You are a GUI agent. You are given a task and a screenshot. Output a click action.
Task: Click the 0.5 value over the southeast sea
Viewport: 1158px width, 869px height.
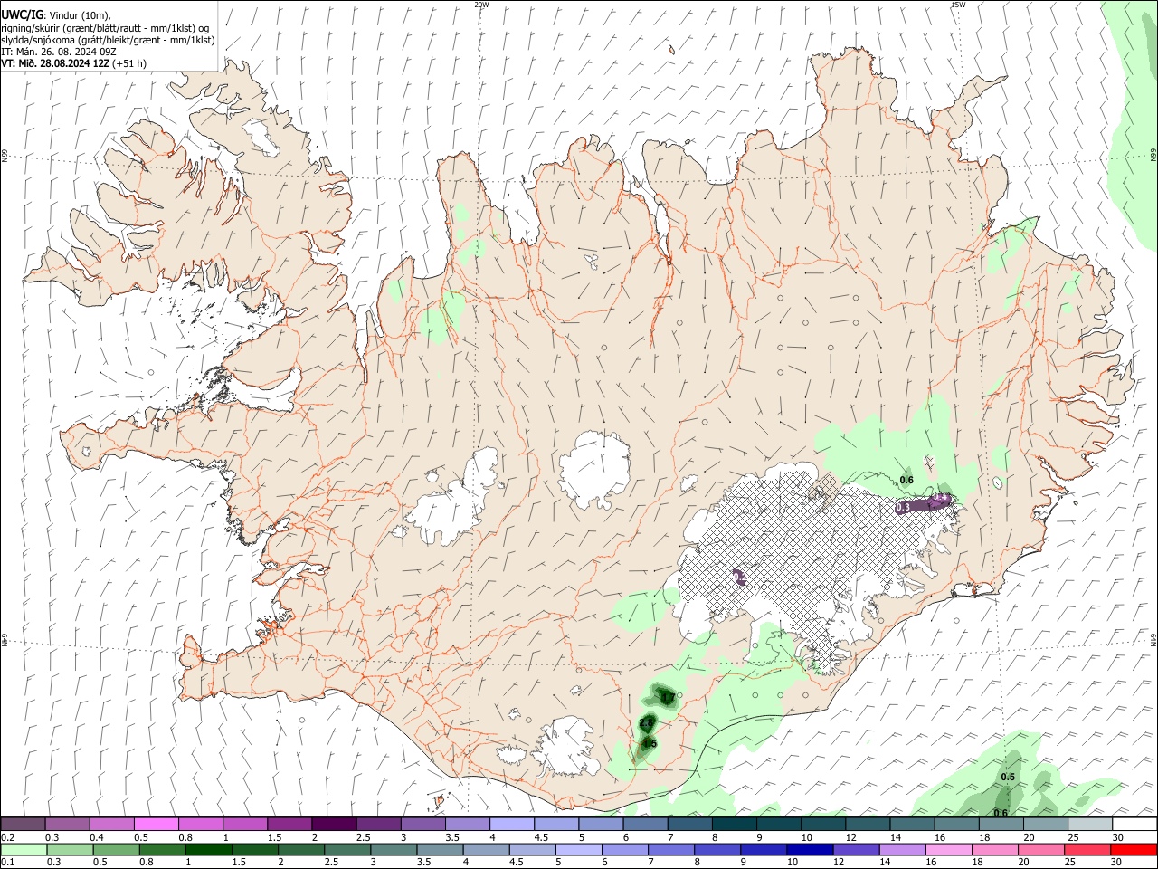click(x=1008, y=778)
